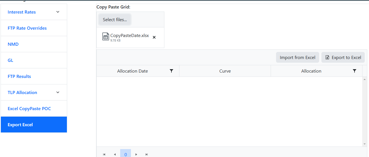The height and width of the screenshot is (157, 369).
Task: Expand the TLP Allocation submenu chevron
Action: click(58, 92)
